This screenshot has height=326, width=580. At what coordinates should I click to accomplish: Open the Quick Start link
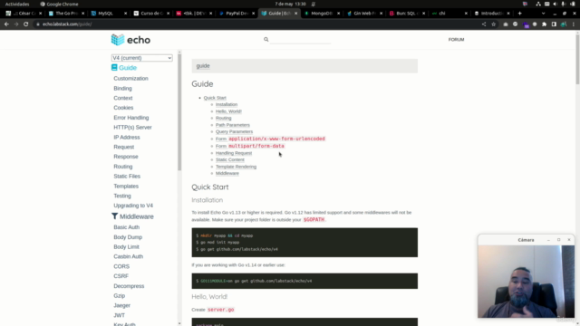(215, 98)
